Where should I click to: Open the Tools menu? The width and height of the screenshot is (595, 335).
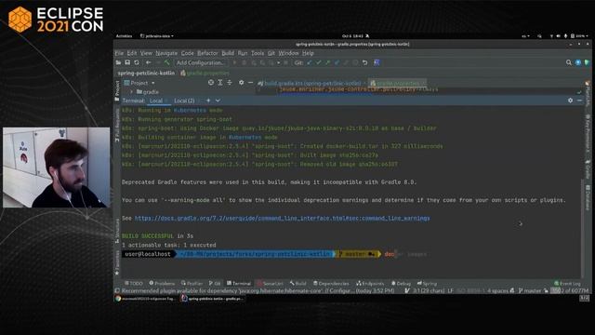258,53
